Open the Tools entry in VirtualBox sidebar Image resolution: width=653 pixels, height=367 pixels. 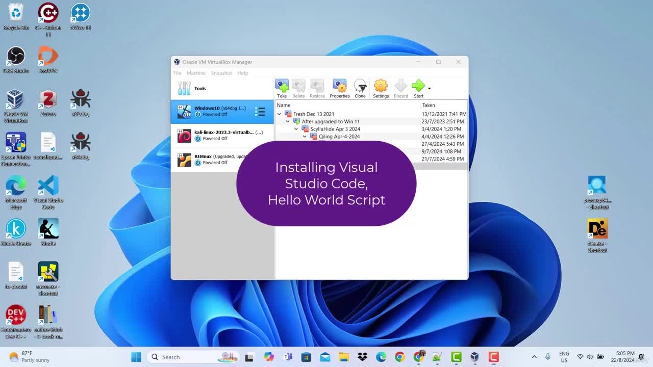point(222,88)
